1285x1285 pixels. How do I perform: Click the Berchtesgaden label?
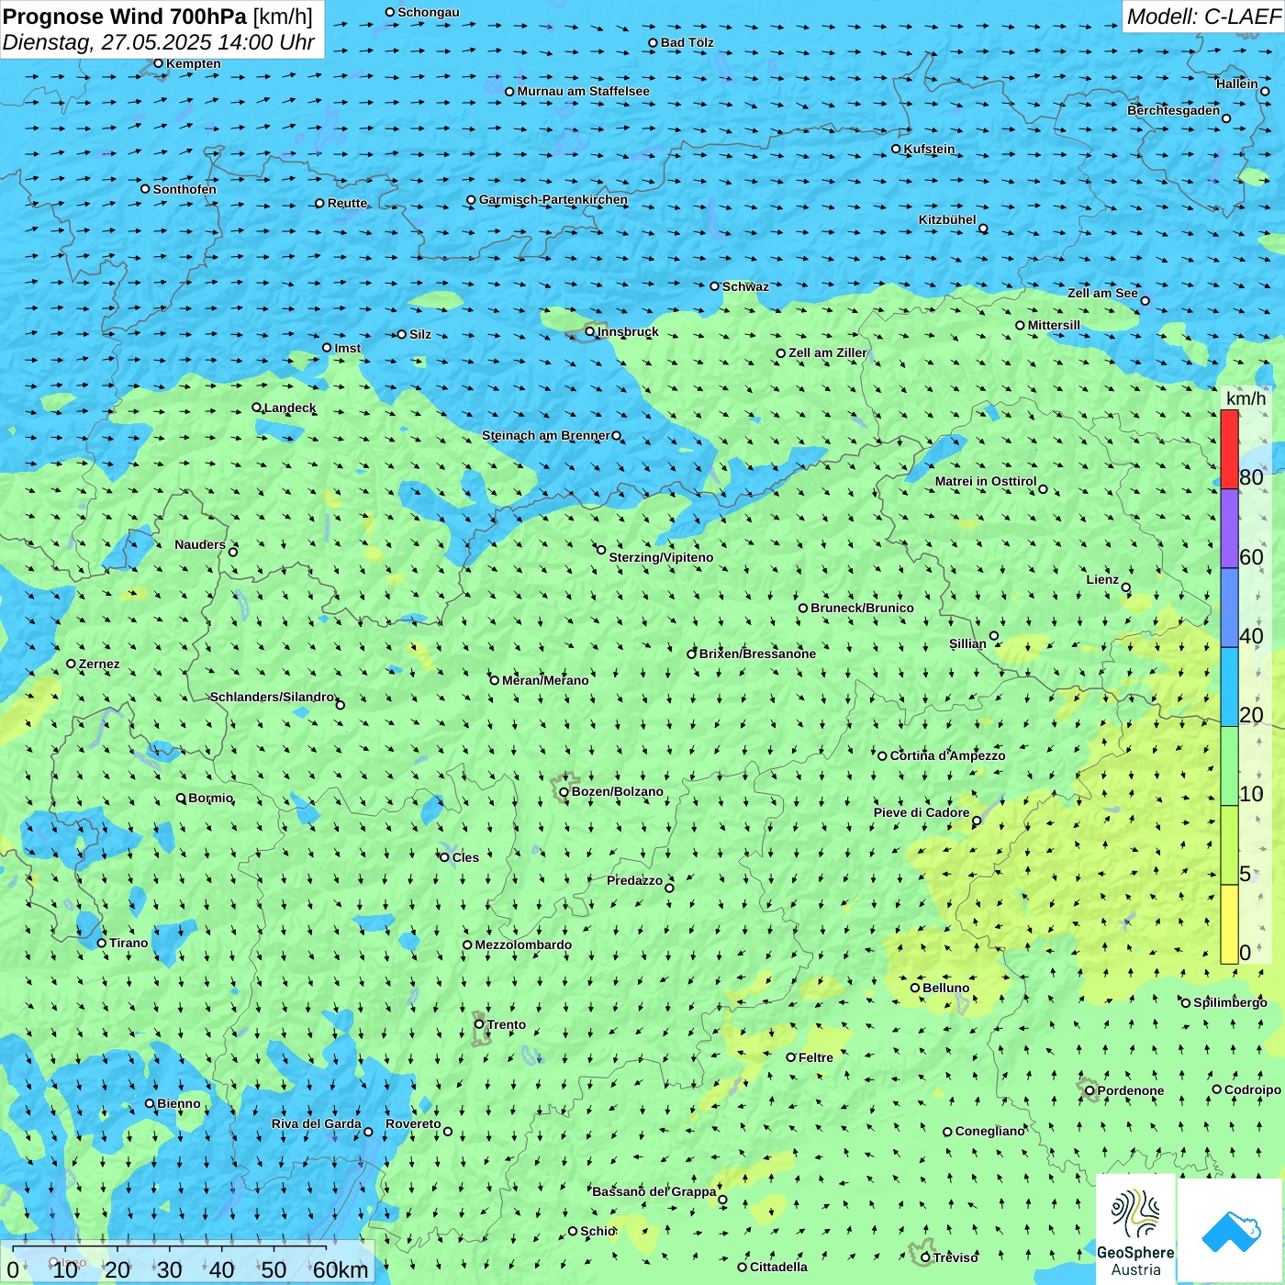click(1174, 110)
